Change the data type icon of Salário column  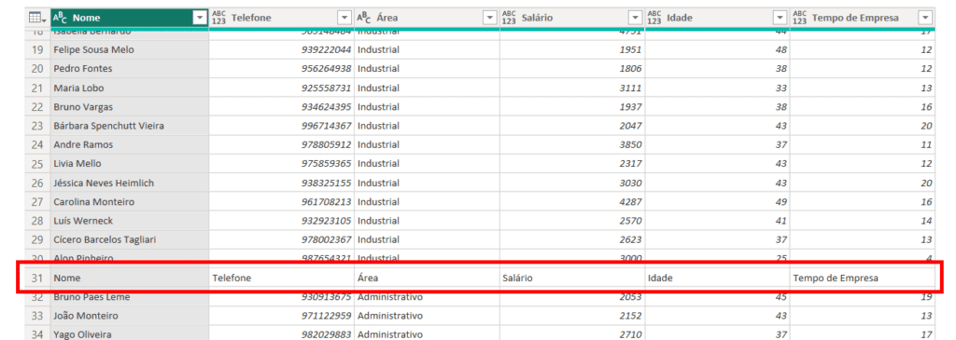(x=509, y=19)
